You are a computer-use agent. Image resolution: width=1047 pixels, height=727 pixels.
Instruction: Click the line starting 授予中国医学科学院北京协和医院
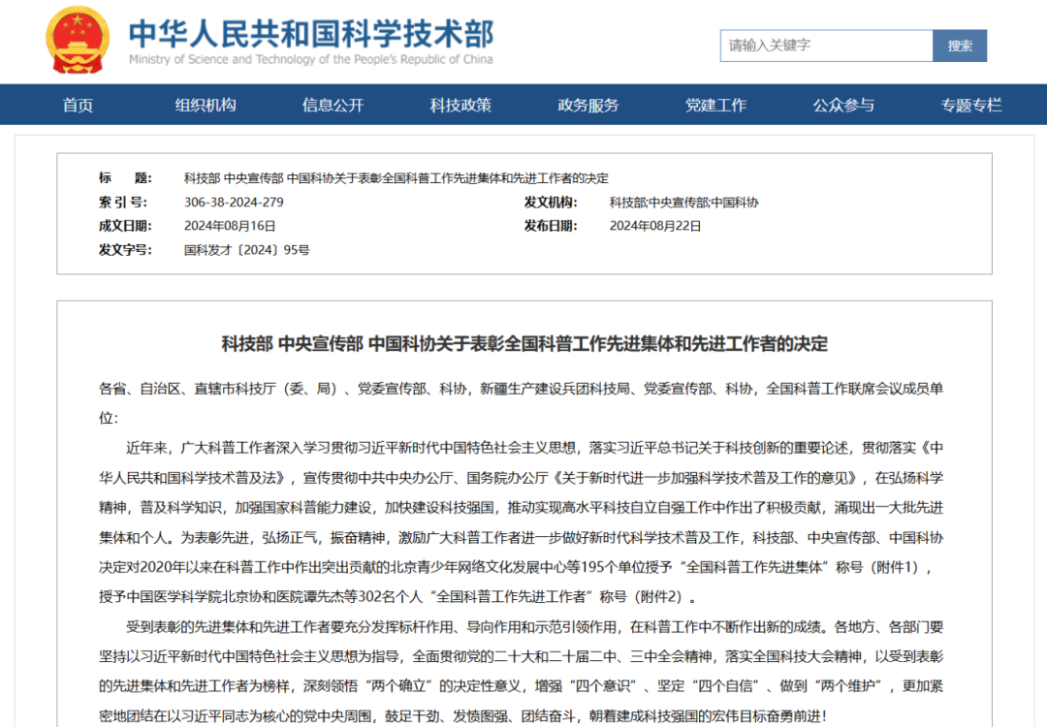point(398,597)
